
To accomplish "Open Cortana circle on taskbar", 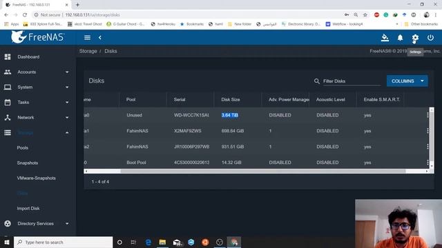I will pos(119,242).
